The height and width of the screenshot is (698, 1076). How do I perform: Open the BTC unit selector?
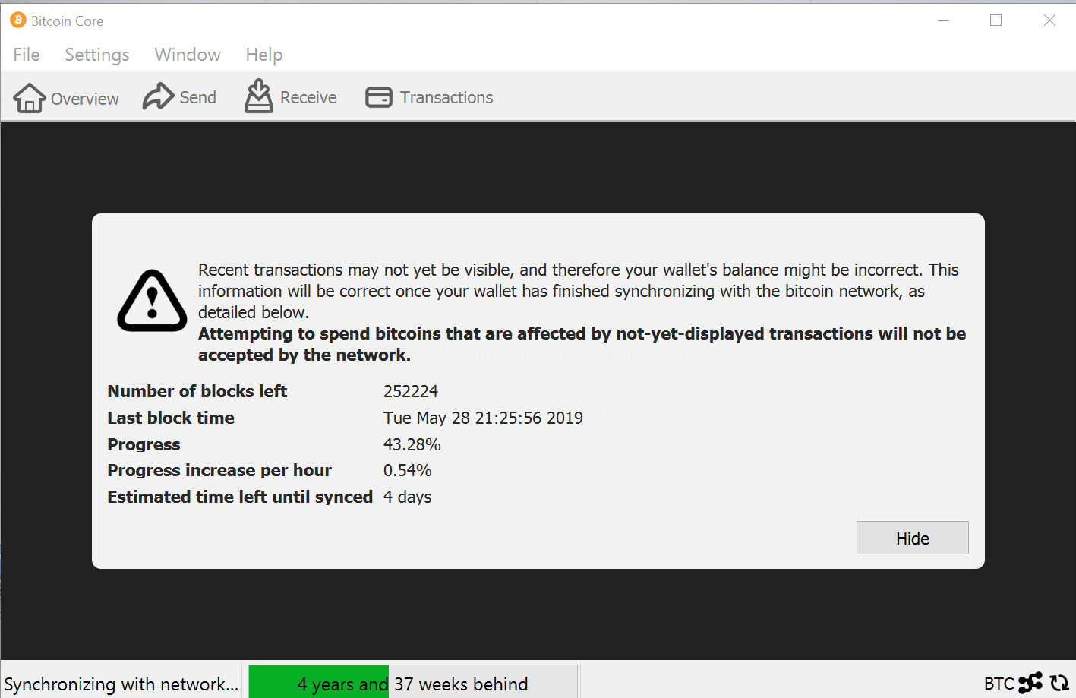pyautogui.click(x=999, y=684)
